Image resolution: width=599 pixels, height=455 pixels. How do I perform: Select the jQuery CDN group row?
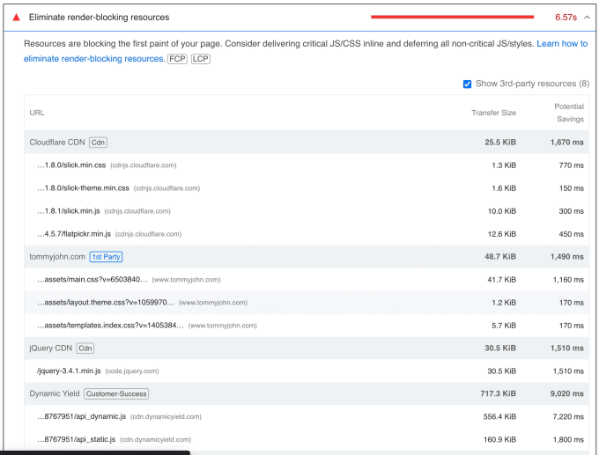(x=307, y=349)
